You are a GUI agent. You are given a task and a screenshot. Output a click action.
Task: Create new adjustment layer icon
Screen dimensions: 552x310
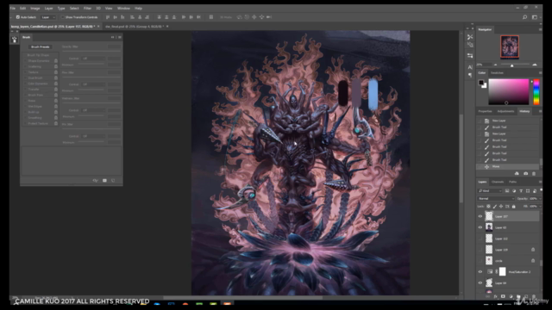click(x=511, y=296)
